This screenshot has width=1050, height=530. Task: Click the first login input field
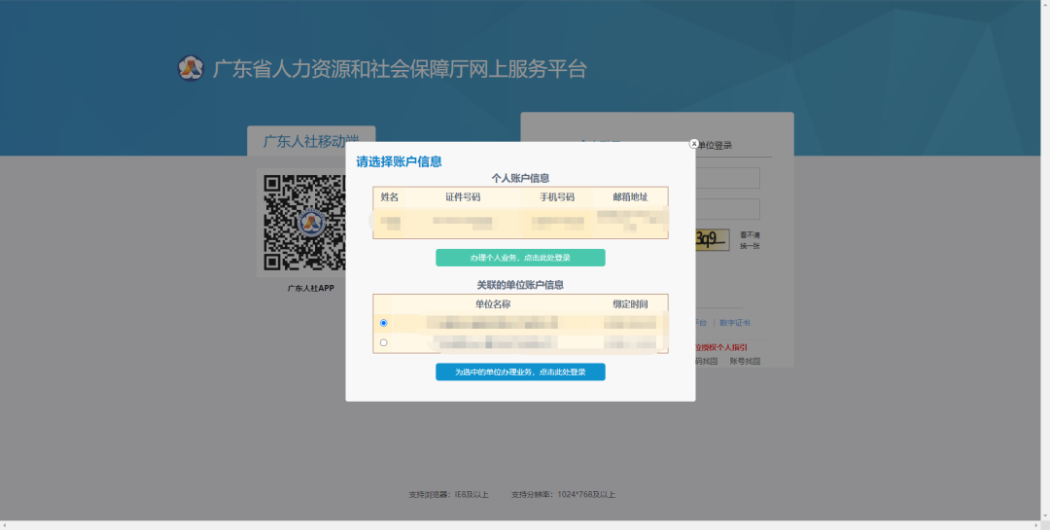click(727, 178)
